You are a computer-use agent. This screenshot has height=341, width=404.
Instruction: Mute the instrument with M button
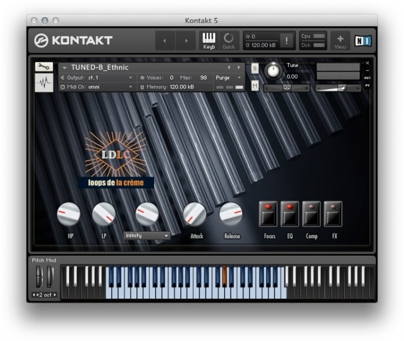pos(255,85)
